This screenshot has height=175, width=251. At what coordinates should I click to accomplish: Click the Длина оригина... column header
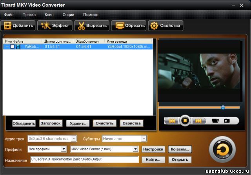(58, 41)
